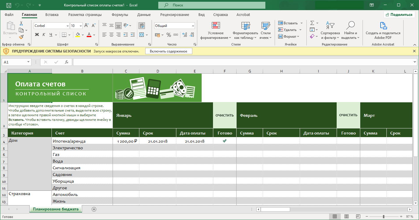Viewport: 419px width, 220px height.
Task: Click the Cut scissors icon
Action: 21,23
